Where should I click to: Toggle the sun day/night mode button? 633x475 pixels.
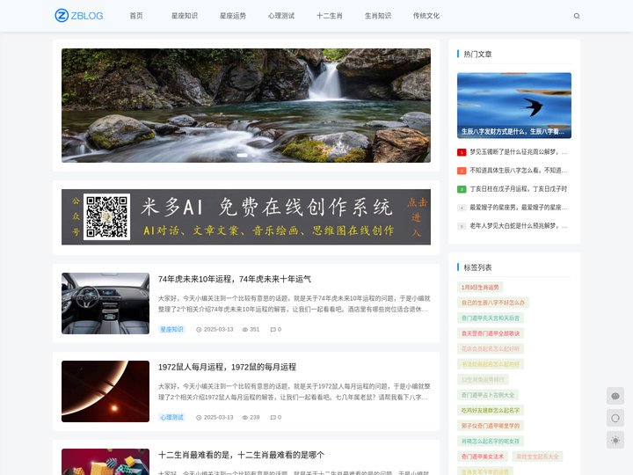pos(615,440)
